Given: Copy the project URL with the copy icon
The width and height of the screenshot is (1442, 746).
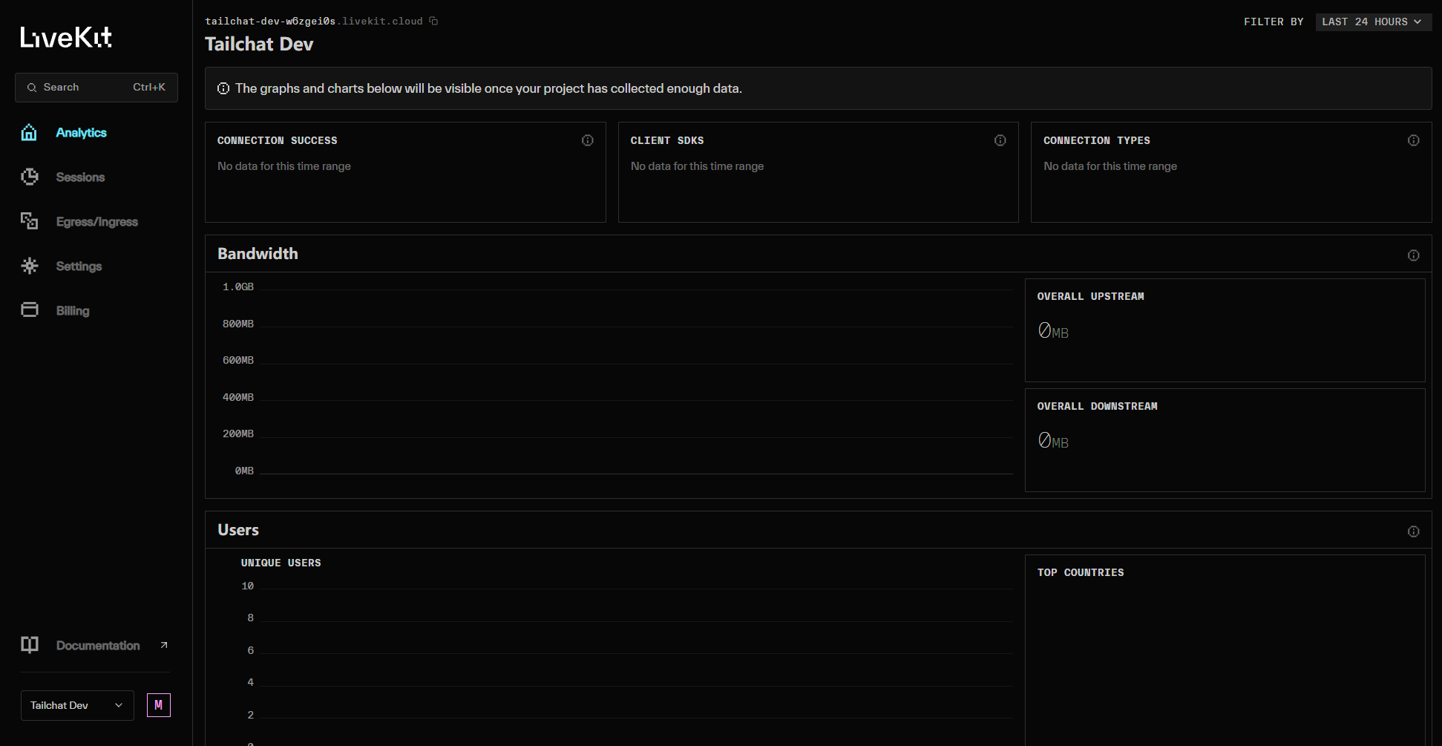Looking at the screenshot, I should (433, 22).
